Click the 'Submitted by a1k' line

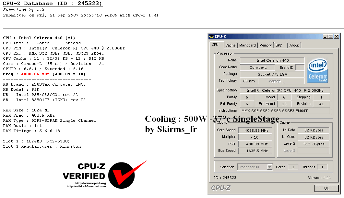click(24, 10)
